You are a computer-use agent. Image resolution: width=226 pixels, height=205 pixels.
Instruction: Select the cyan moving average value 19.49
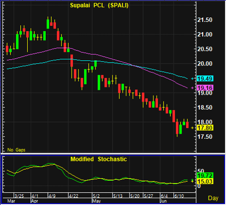[205, 79]
